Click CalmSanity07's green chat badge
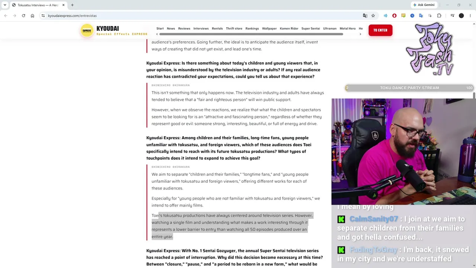 pos(341,219)
